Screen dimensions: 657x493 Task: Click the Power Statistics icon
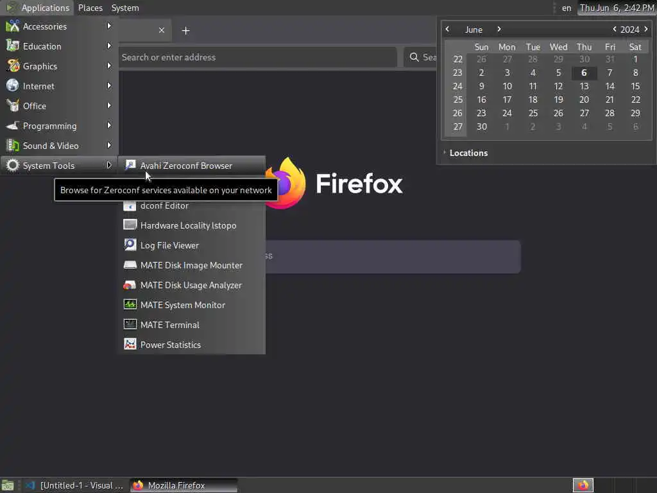tap(130, 344)
